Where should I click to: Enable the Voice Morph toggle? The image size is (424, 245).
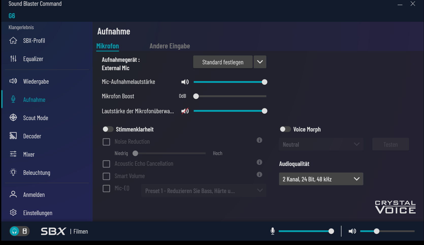coord(285,129)
